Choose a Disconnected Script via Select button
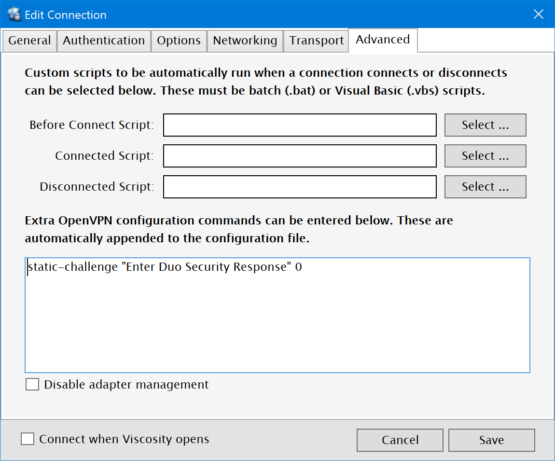This screenshot has width=555, height=461. (485, 187)
